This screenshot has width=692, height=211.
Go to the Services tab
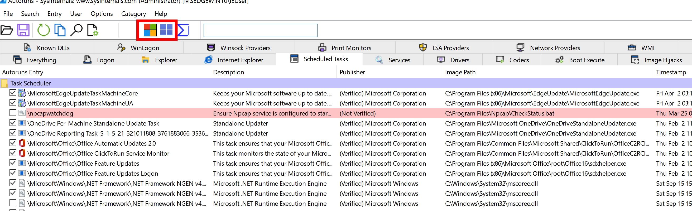coord(393,60)
